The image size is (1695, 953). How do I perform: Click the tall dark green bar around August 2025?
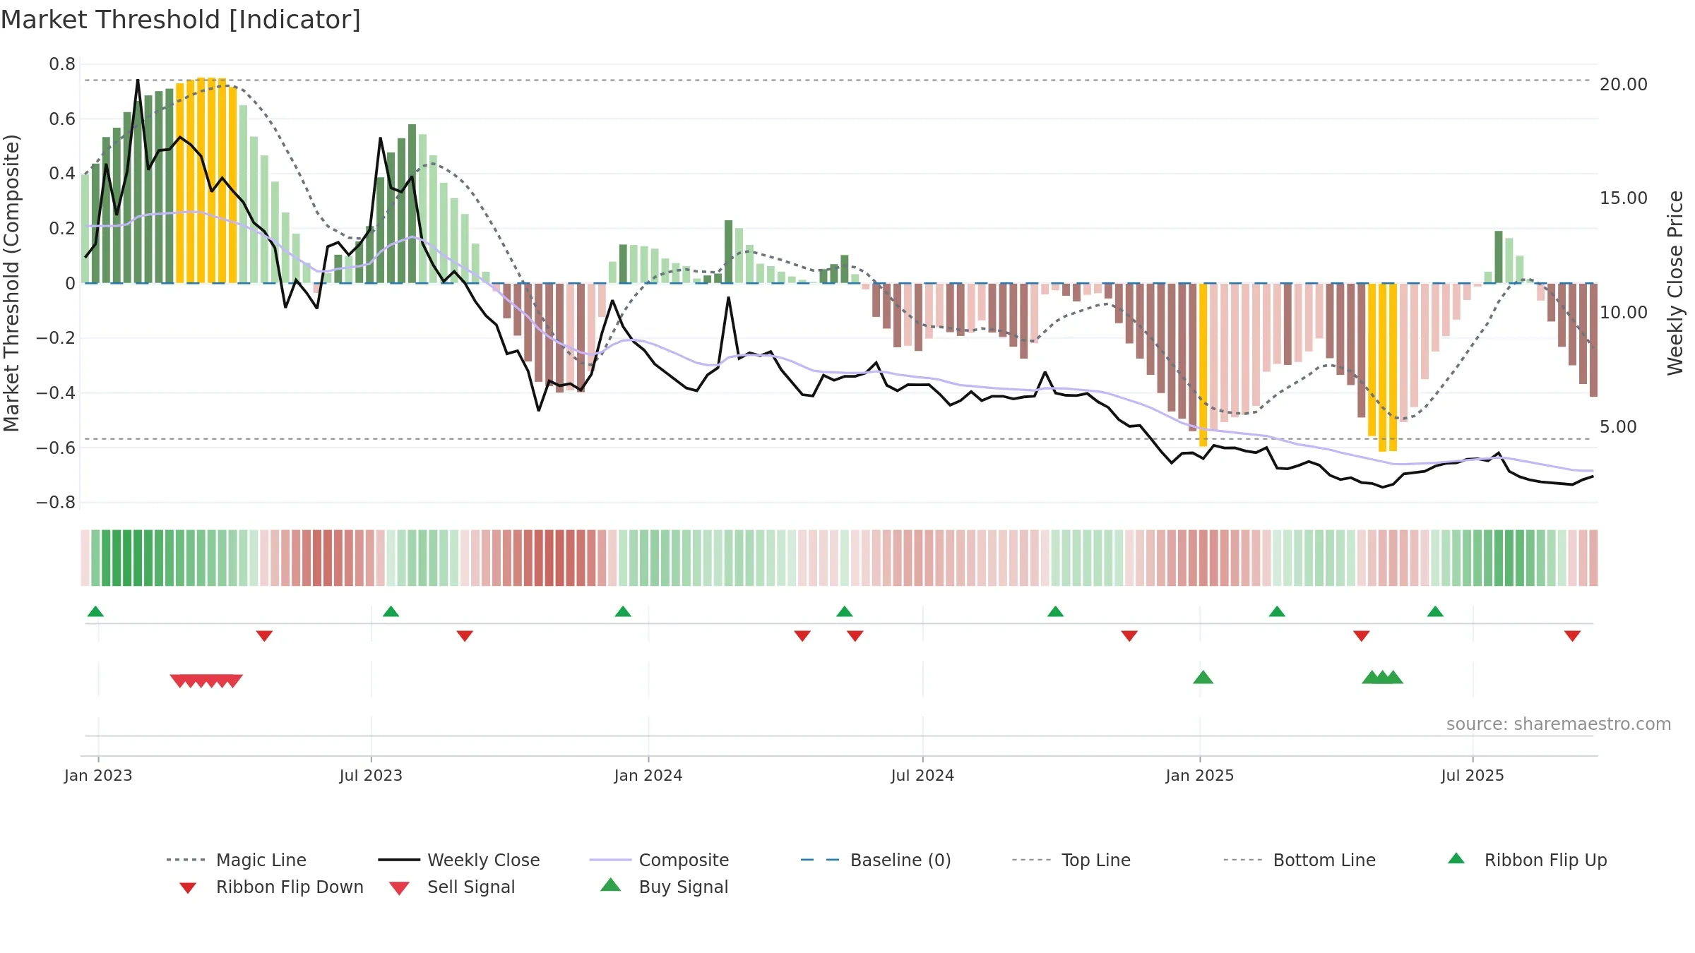click(1499, 257)
